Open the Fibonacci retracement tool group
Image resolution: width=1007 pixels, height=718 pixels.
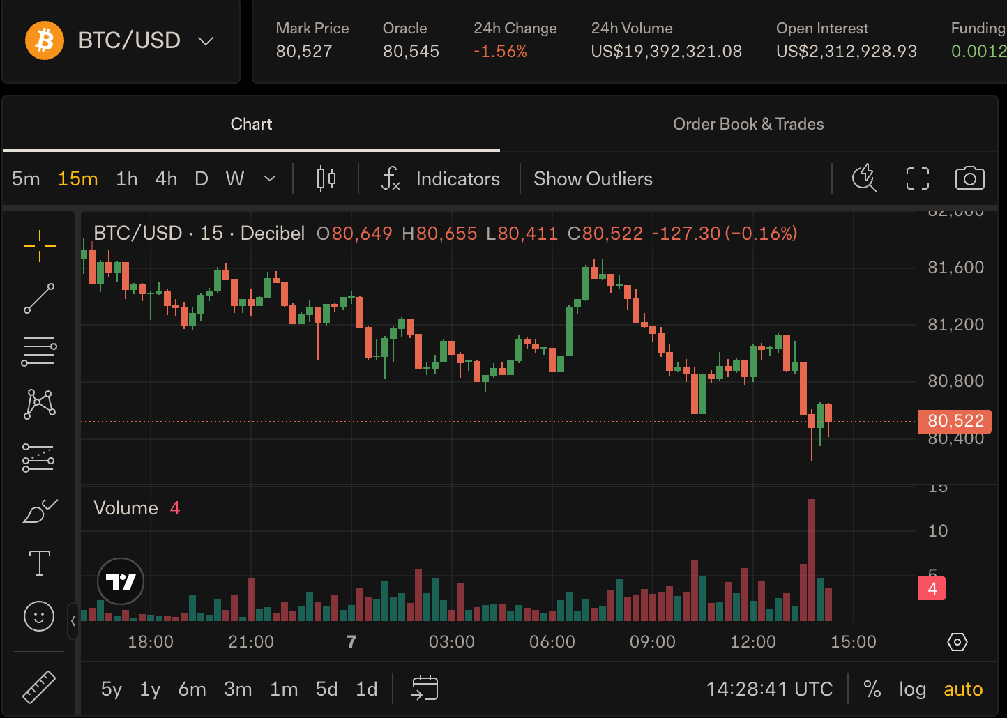click(x=39, y=351)
